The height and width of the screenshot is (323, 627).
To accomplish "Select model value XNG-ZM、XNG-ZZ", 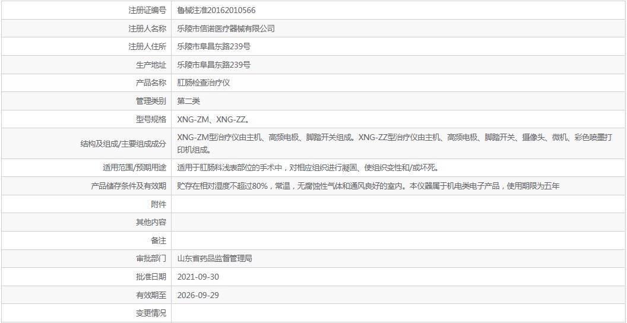I will [214, 119].
